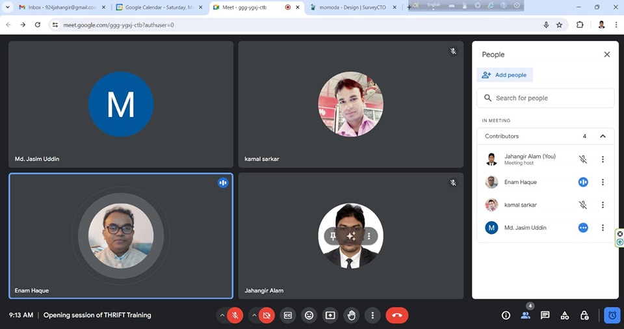Open host controls lock icon
This screenshot has width=624, height=329.
584,315
